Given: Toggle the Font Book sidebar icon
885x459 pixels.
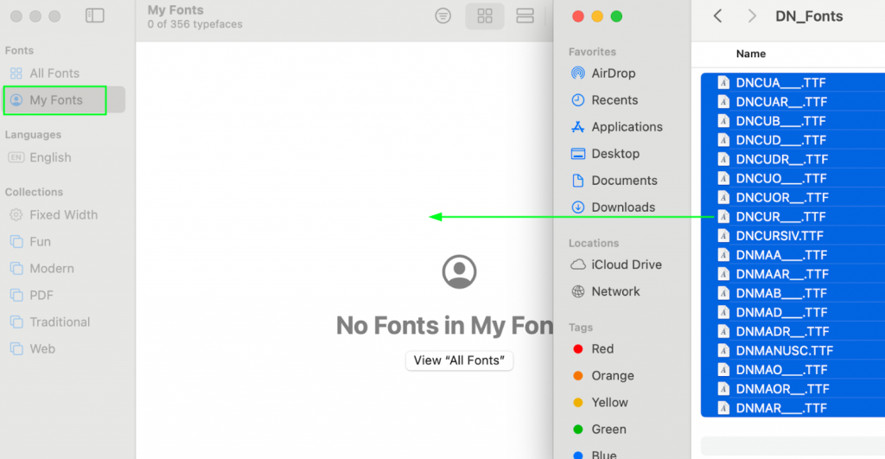Looking at the screenshot, I should [x=95, y=16].
